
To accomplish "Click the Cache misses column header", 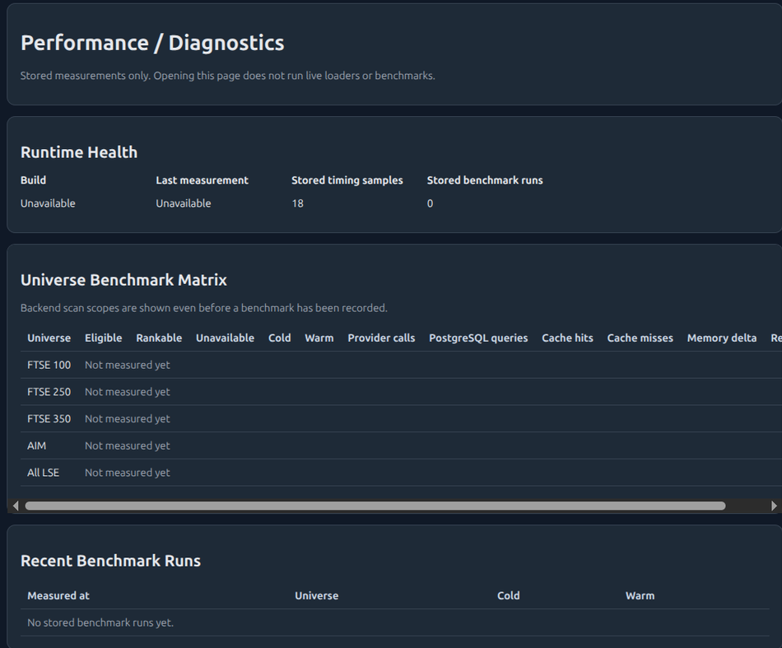I will coord(640,338).
